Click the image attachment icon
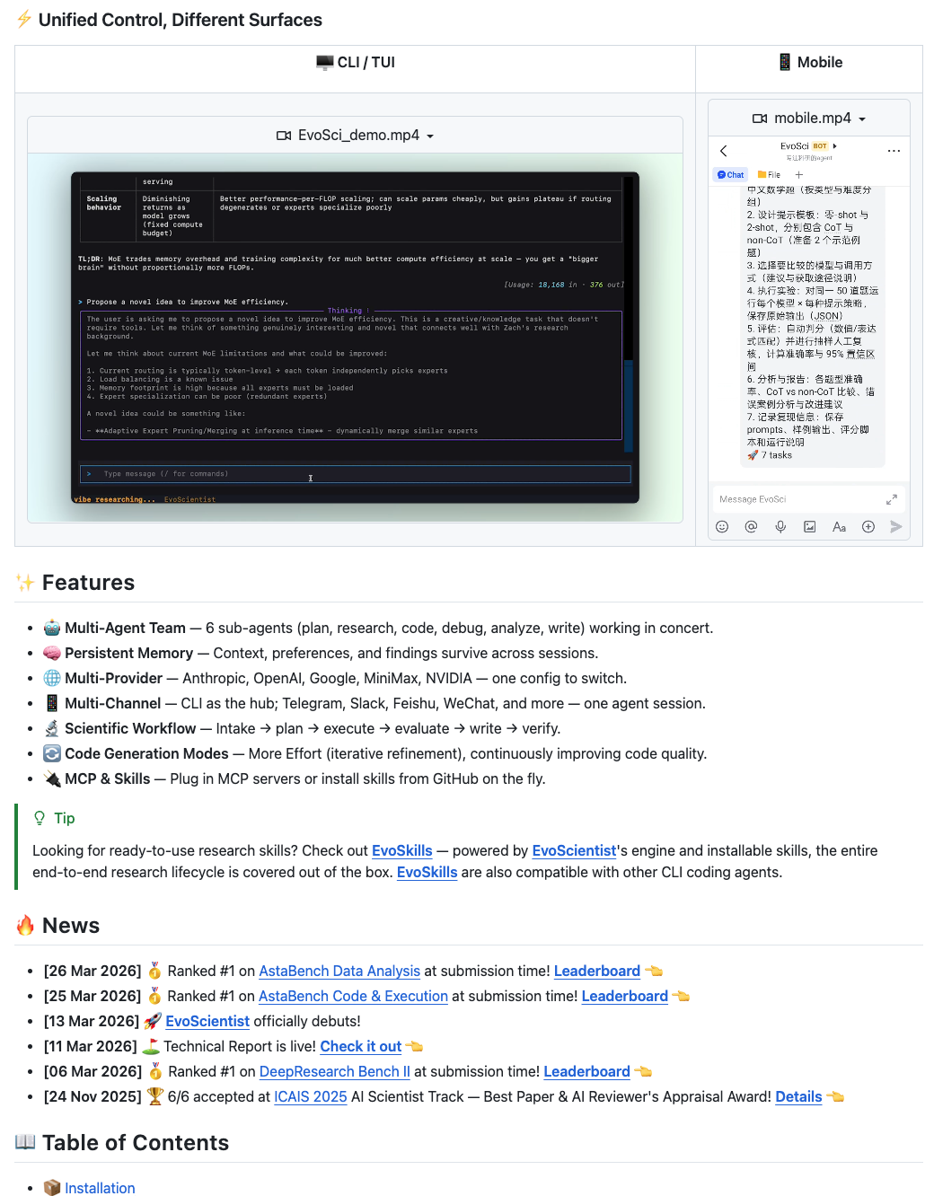The width and height of the screenshot is (934, 1196). coord(809,527)
